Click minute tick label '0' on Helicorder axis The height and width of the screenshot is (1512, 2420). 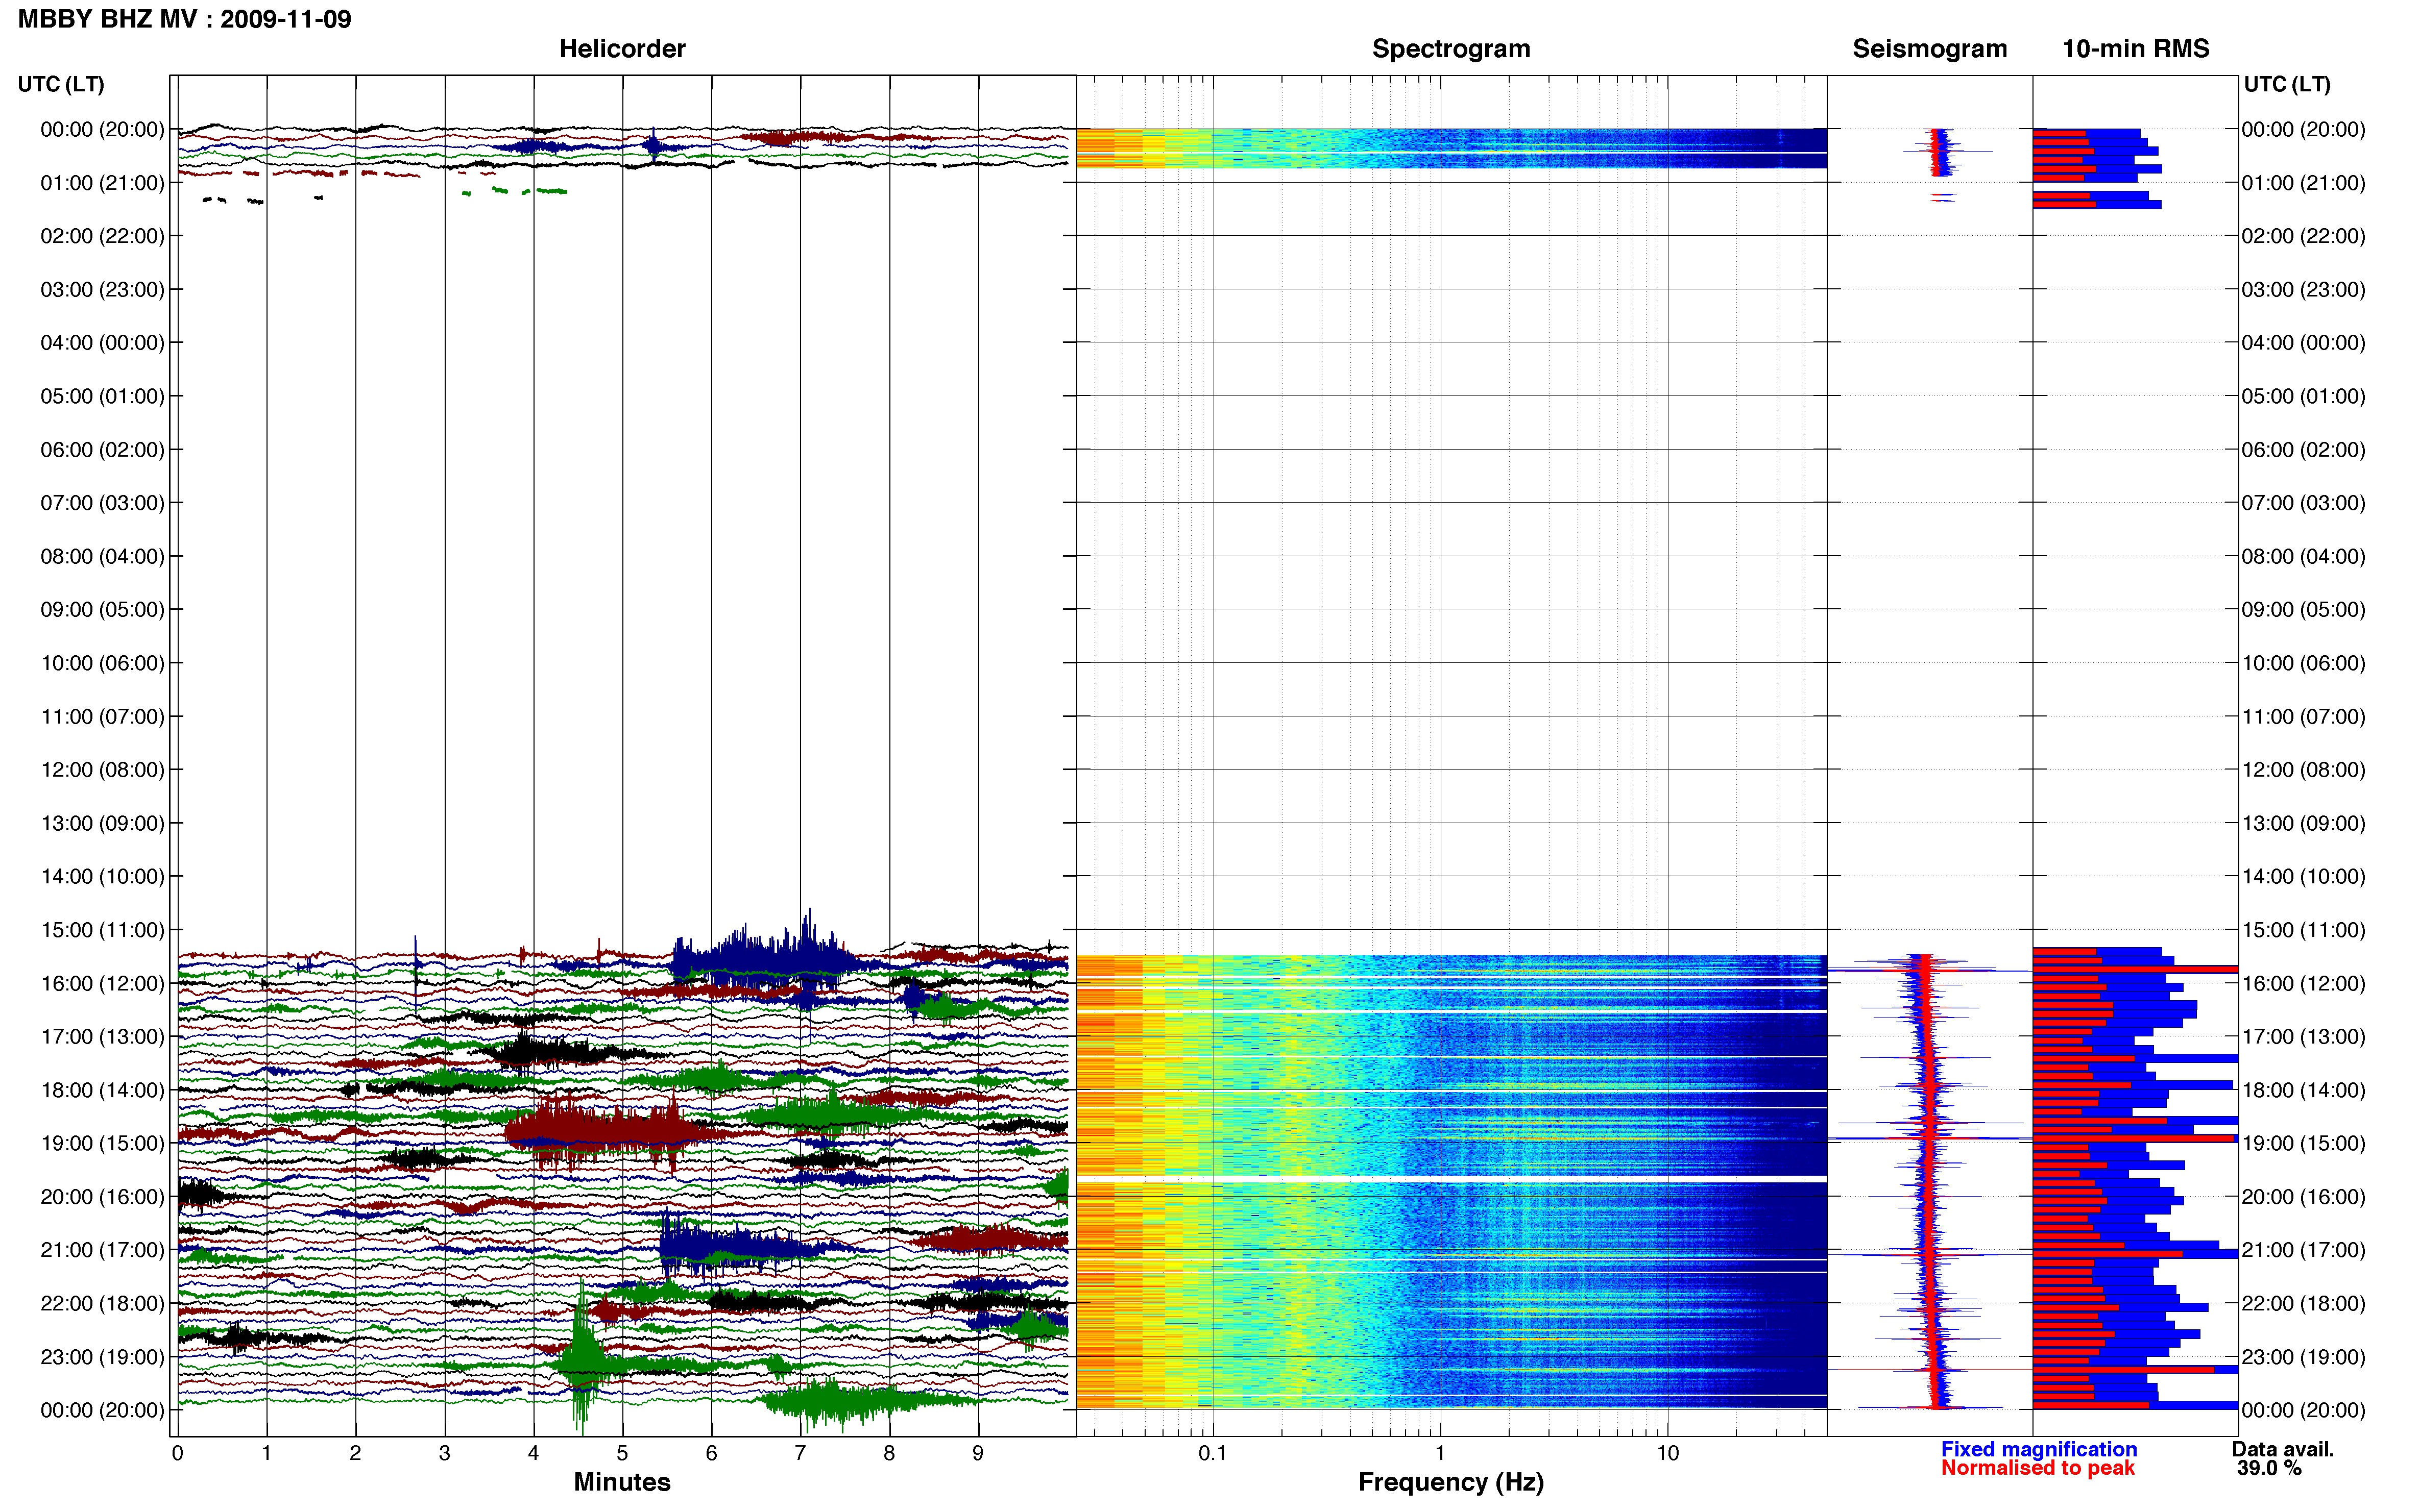[177, 1453]
